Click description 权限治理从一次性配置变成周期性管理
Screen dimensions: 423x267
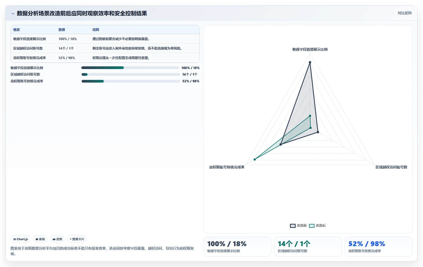[x=121, y=58]
